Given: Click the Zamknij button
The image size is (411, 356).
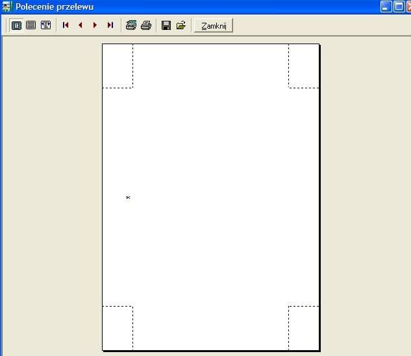Looking at the screenshot, I should 214,26.
